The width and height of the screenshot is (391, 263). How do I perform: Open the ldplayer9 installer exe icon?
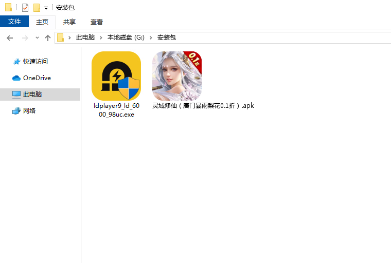(x=116, y=76)
